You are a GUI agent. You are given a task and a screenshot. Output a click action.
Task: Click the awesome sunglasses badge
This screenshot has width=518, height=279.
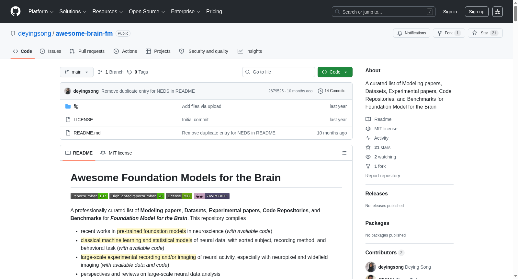point(212,196)
